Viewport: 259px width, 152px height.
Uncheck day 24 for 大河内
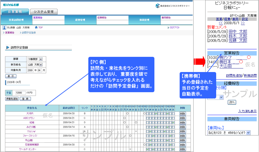pyautogui.click(x=156, y=114)
